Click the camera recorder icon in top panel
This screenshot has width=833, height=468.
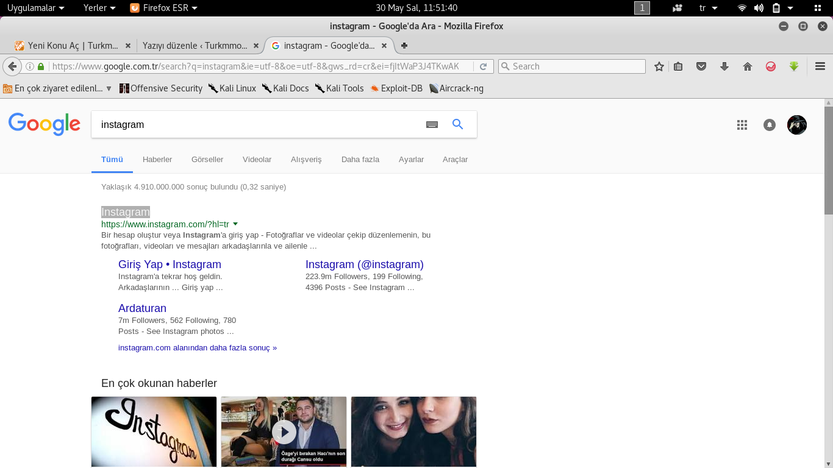(677, 8)
